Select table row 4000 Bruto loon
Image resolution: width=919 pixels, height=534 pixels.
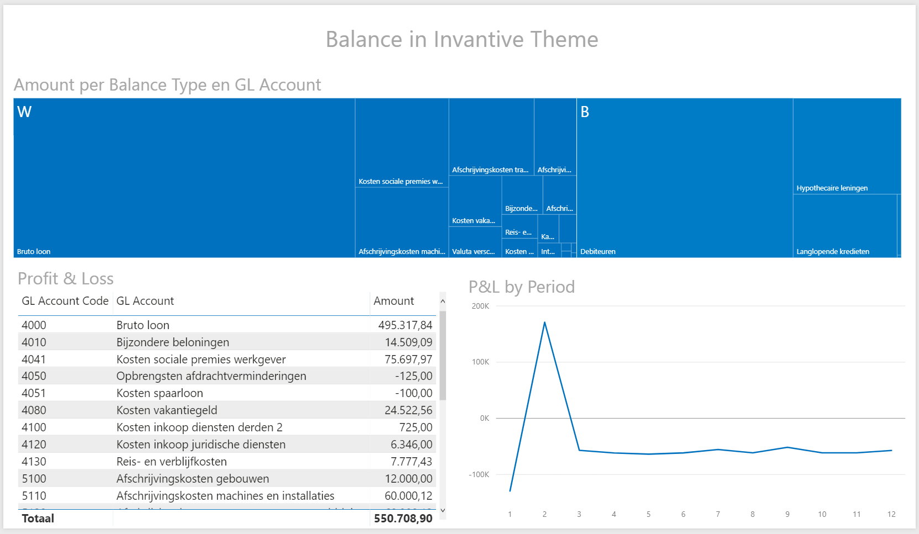(227, 325)
